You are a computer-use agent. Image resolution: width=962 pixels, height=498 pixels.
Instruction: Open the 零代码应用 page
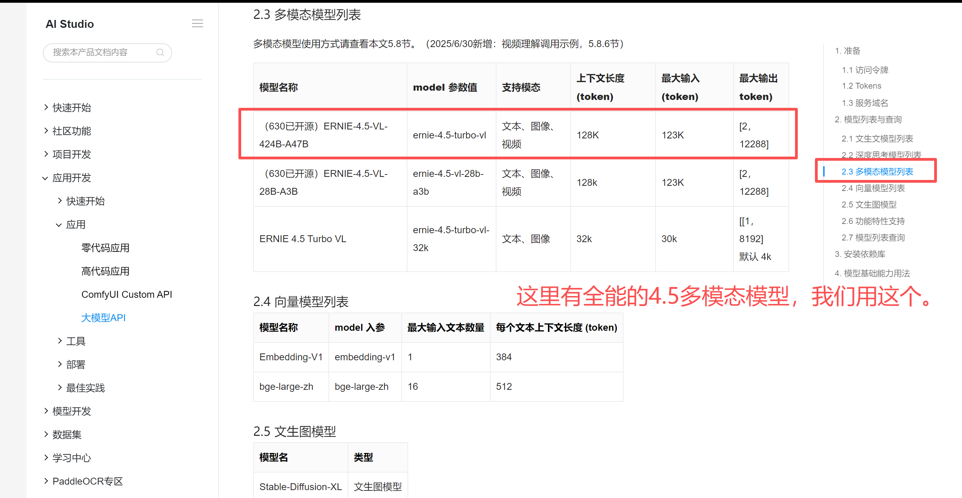pyautogui.click(x=105, y=248)
